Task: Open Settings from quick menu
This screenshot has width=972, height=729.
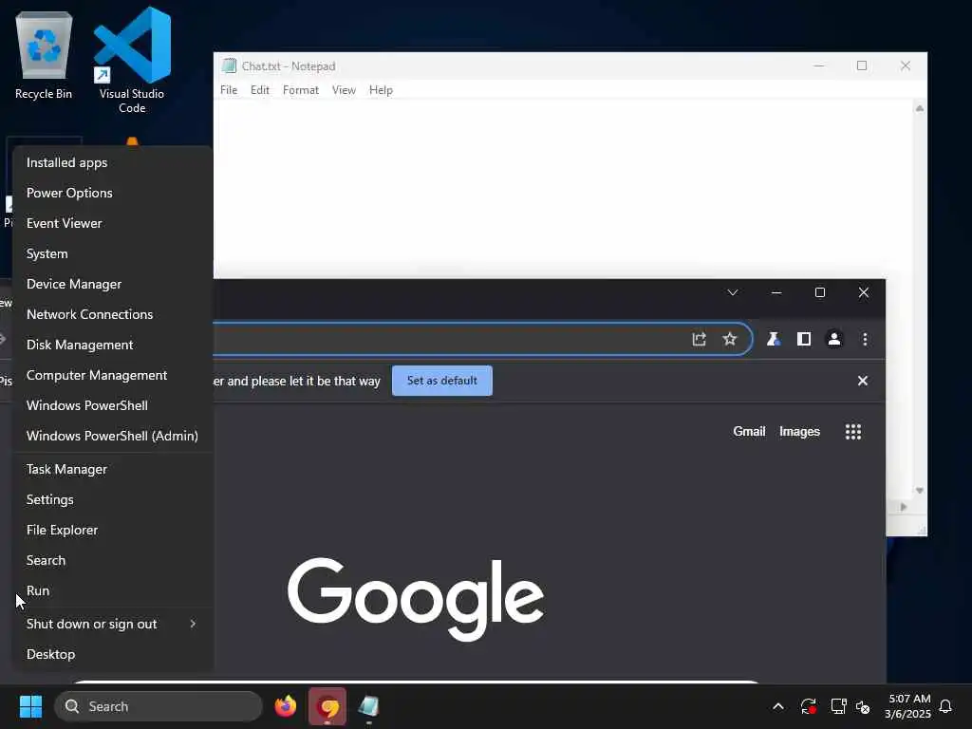Action: pyautogui.click(x=113, y=499)
